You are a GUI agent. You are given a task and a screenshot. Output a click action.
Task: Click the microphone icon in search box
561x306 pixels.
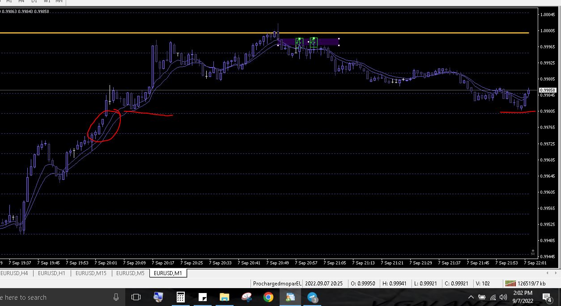(116, 297)
